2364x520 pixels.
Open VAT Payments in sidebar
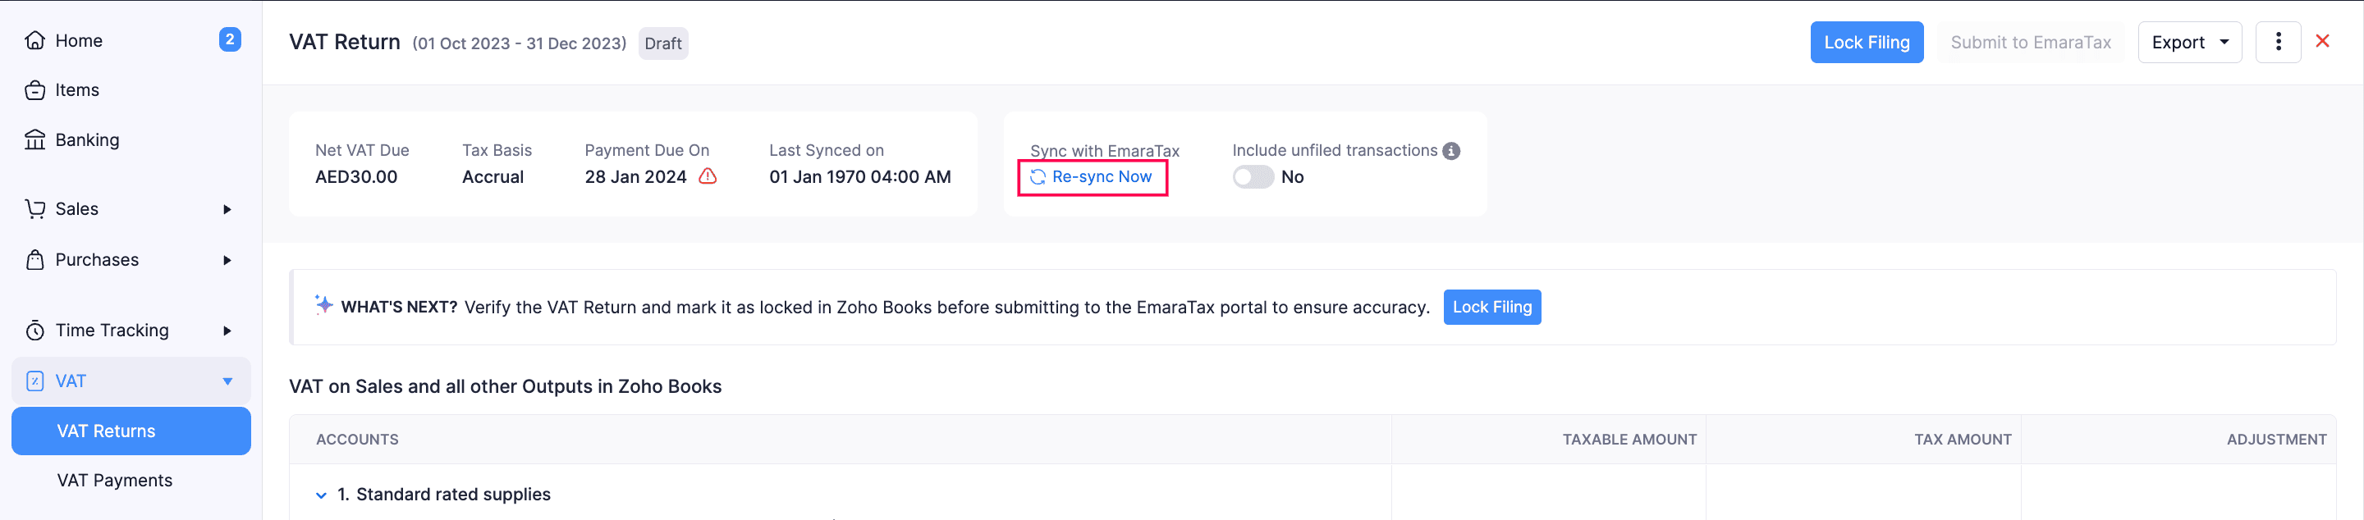(x=115, y=481)
